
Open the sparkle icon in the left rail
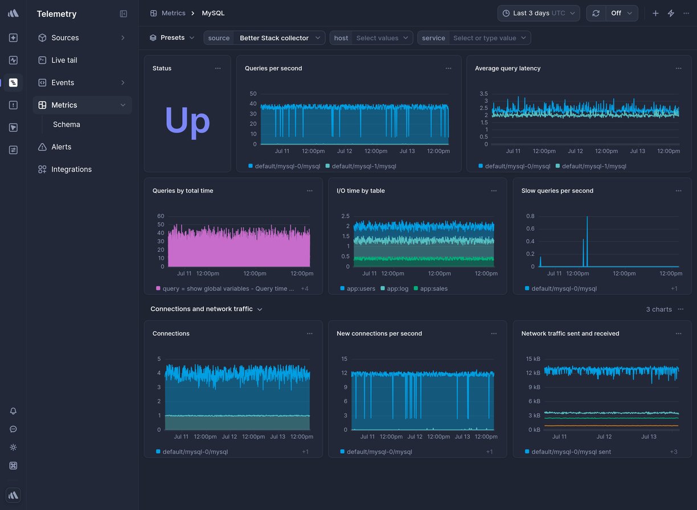click(13, 38)
